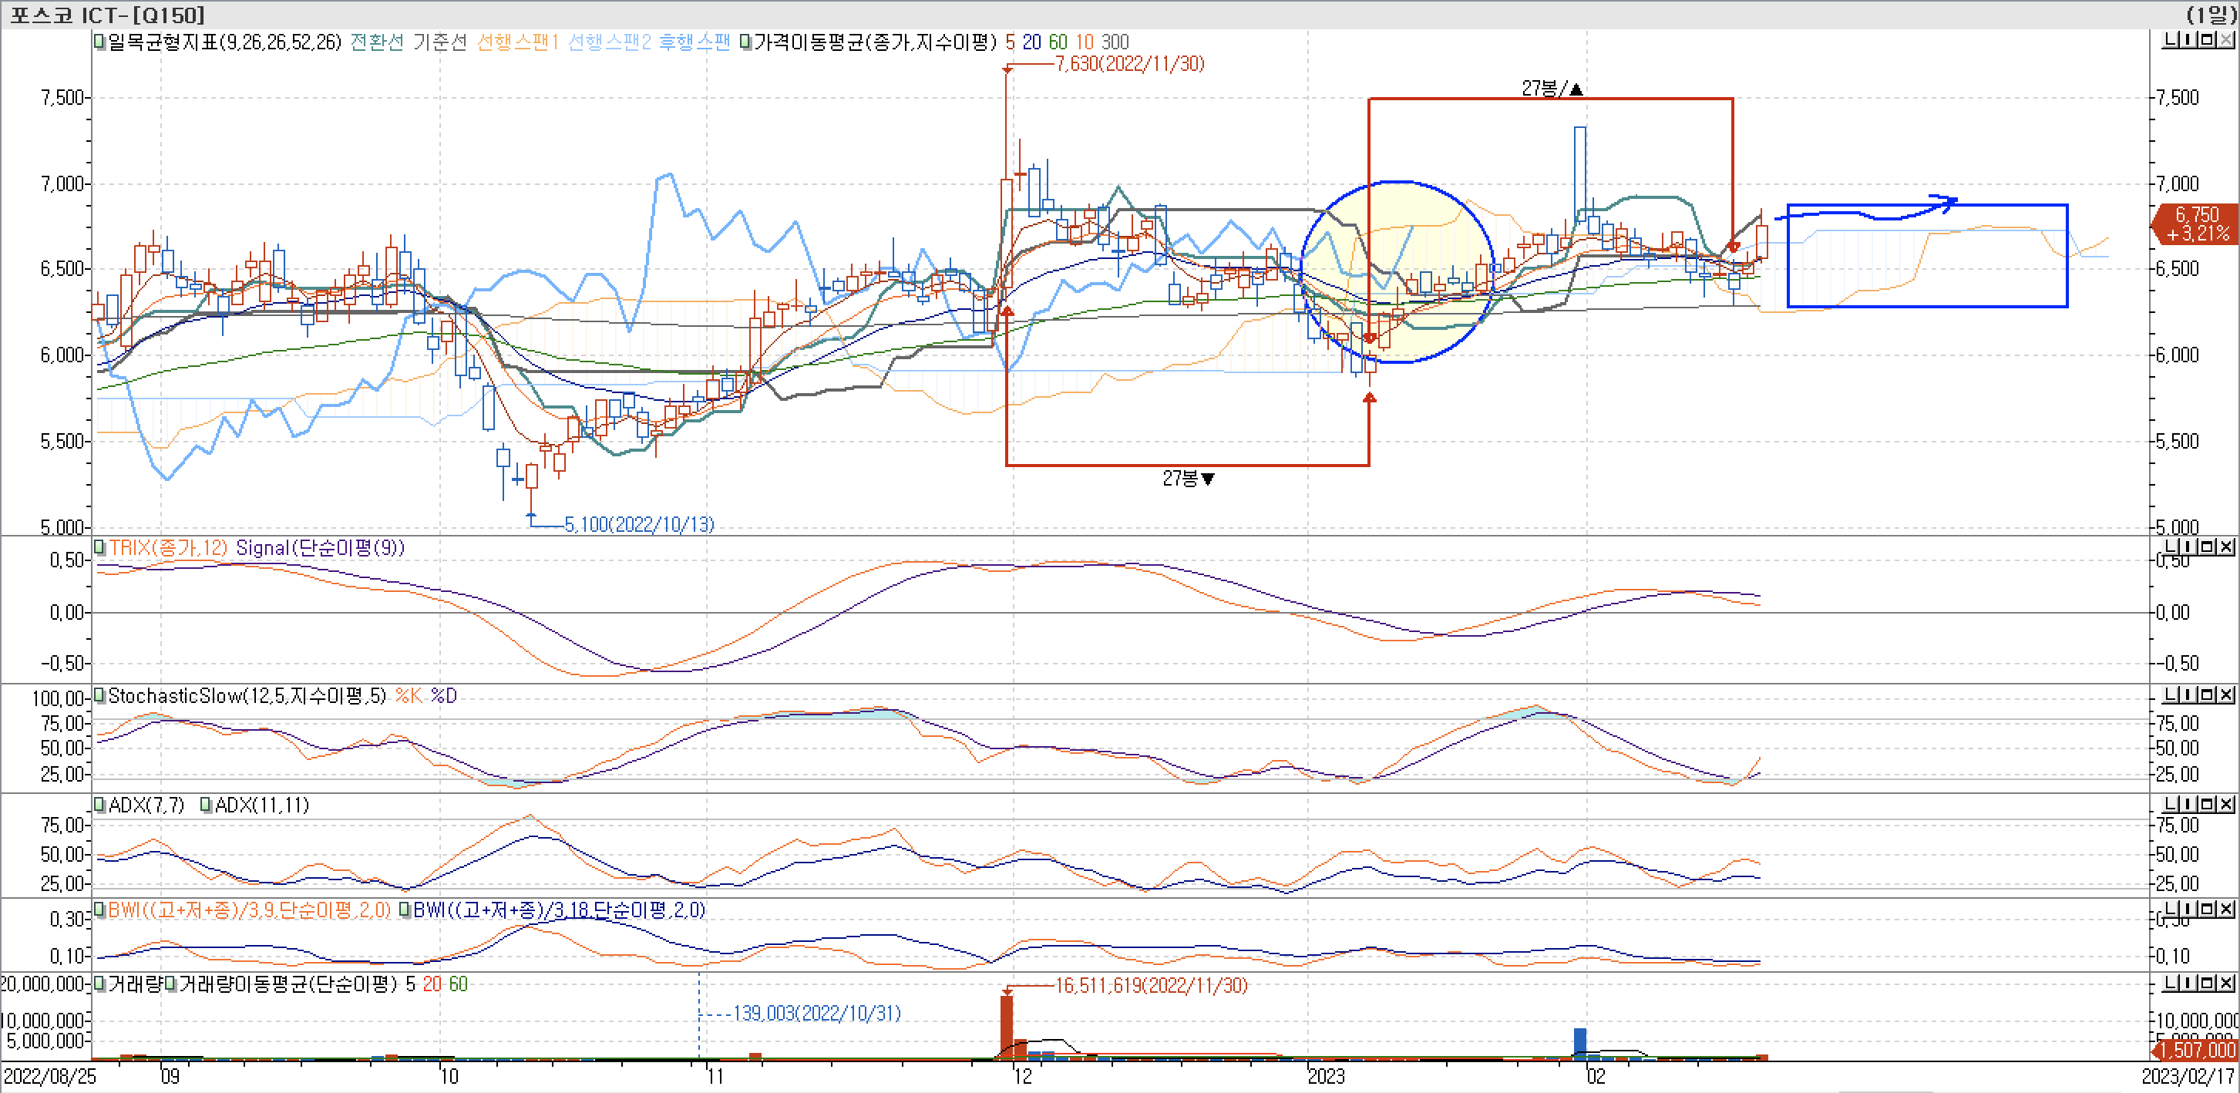2240x1093 pixels.
Task: Click the L-shaped button in the ADX panel
Action: (2171, 803)
